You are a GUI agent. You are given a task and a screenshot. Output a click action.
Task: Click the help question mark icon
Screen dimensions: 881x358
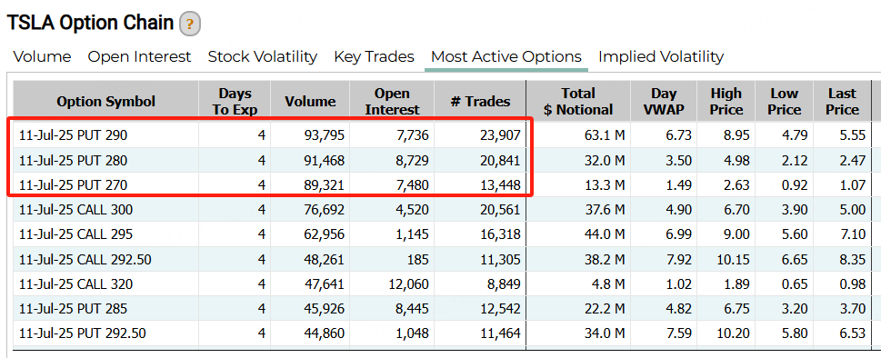(190, 25)
